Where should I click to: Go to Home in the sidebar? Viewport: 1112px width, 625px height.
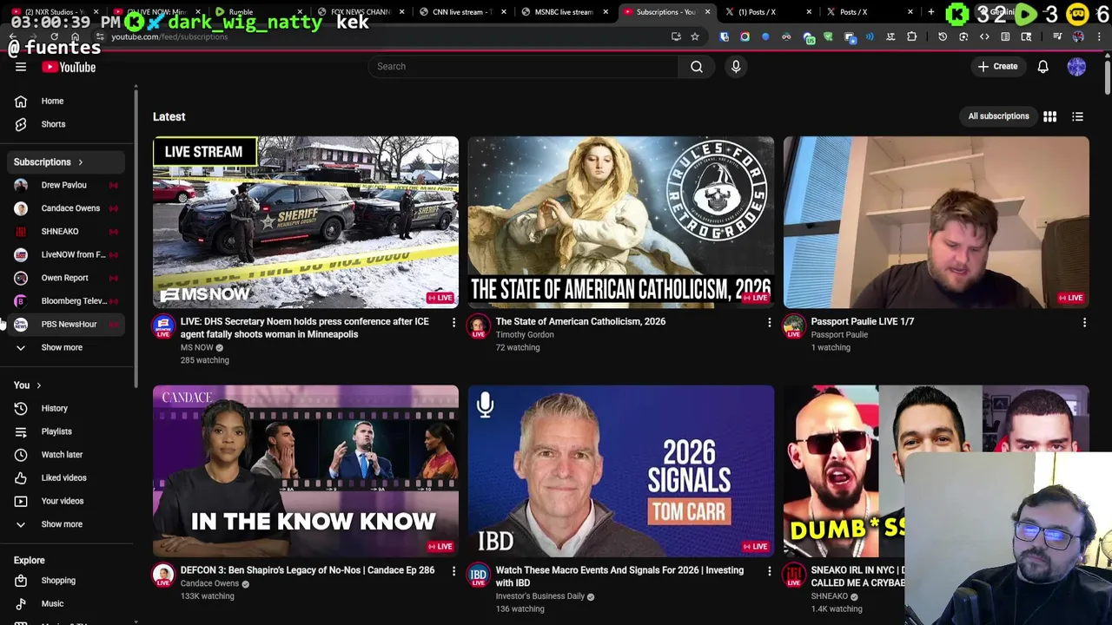point(68,101)
